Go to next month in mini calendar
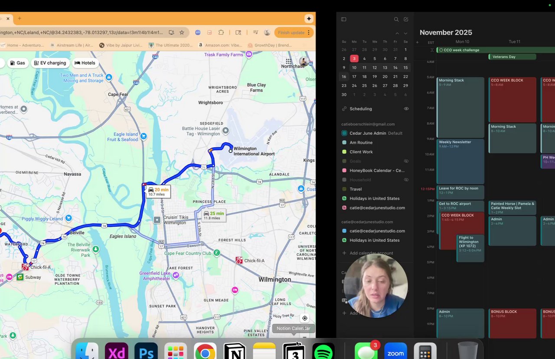555x359 pixels. point(406,33)
